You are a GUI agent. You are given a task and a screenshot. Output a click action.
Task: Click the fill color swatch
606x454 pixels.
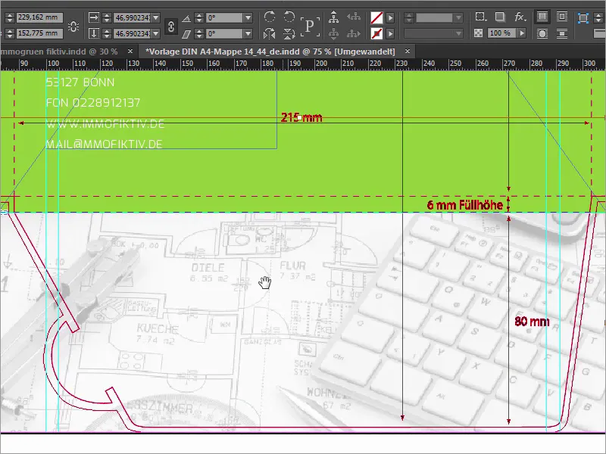[x=376, y=17]
